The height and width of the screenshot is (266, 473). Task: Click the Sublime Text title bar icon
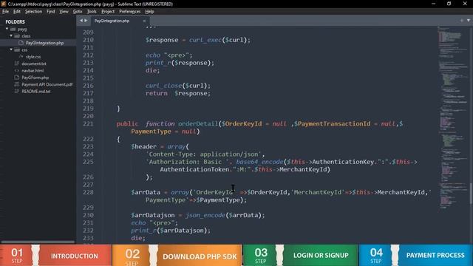point(4,4)
